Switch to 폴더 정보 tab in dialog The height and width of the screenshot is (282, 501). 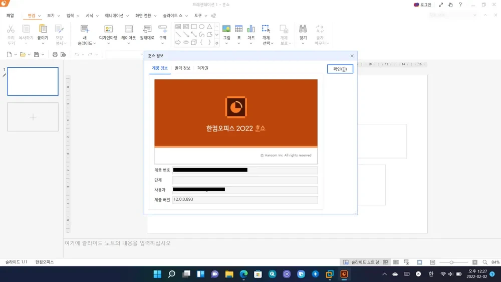182,68
